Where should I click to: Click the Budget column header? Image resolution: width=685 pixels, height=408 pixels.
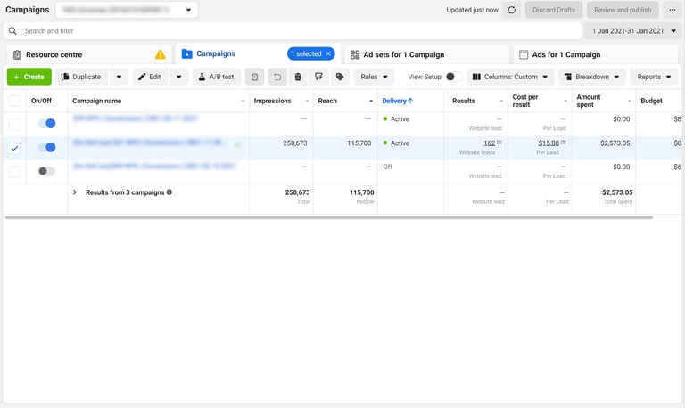pyautogui.click(x=651, y=101)
